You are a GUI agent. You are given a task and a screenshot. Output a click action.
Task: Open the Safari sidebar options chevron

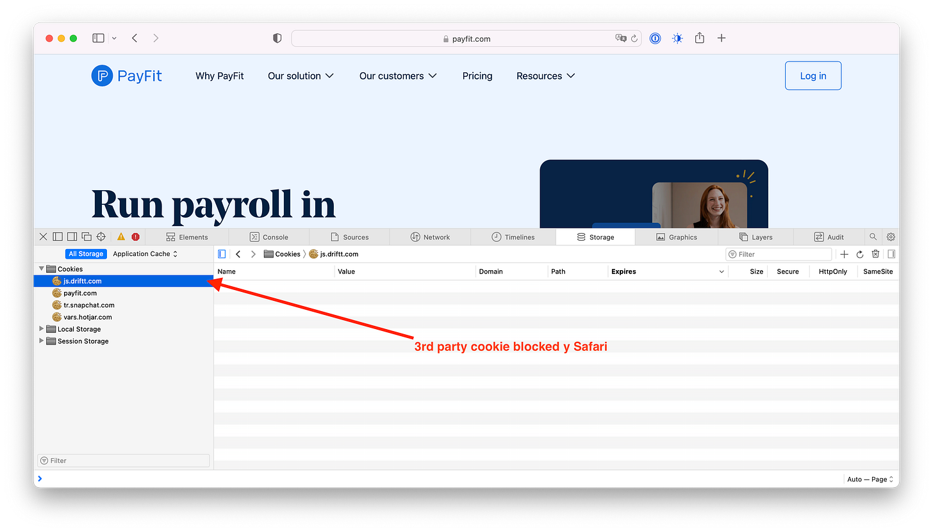pyautogui.click(x=114, y=38)
